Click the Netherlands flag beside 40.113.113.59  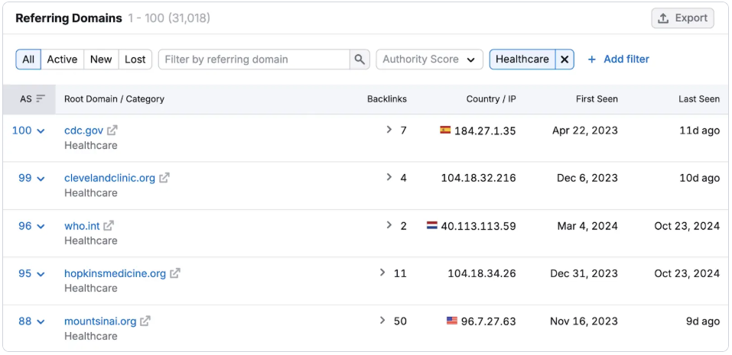[x=432, y=225]
